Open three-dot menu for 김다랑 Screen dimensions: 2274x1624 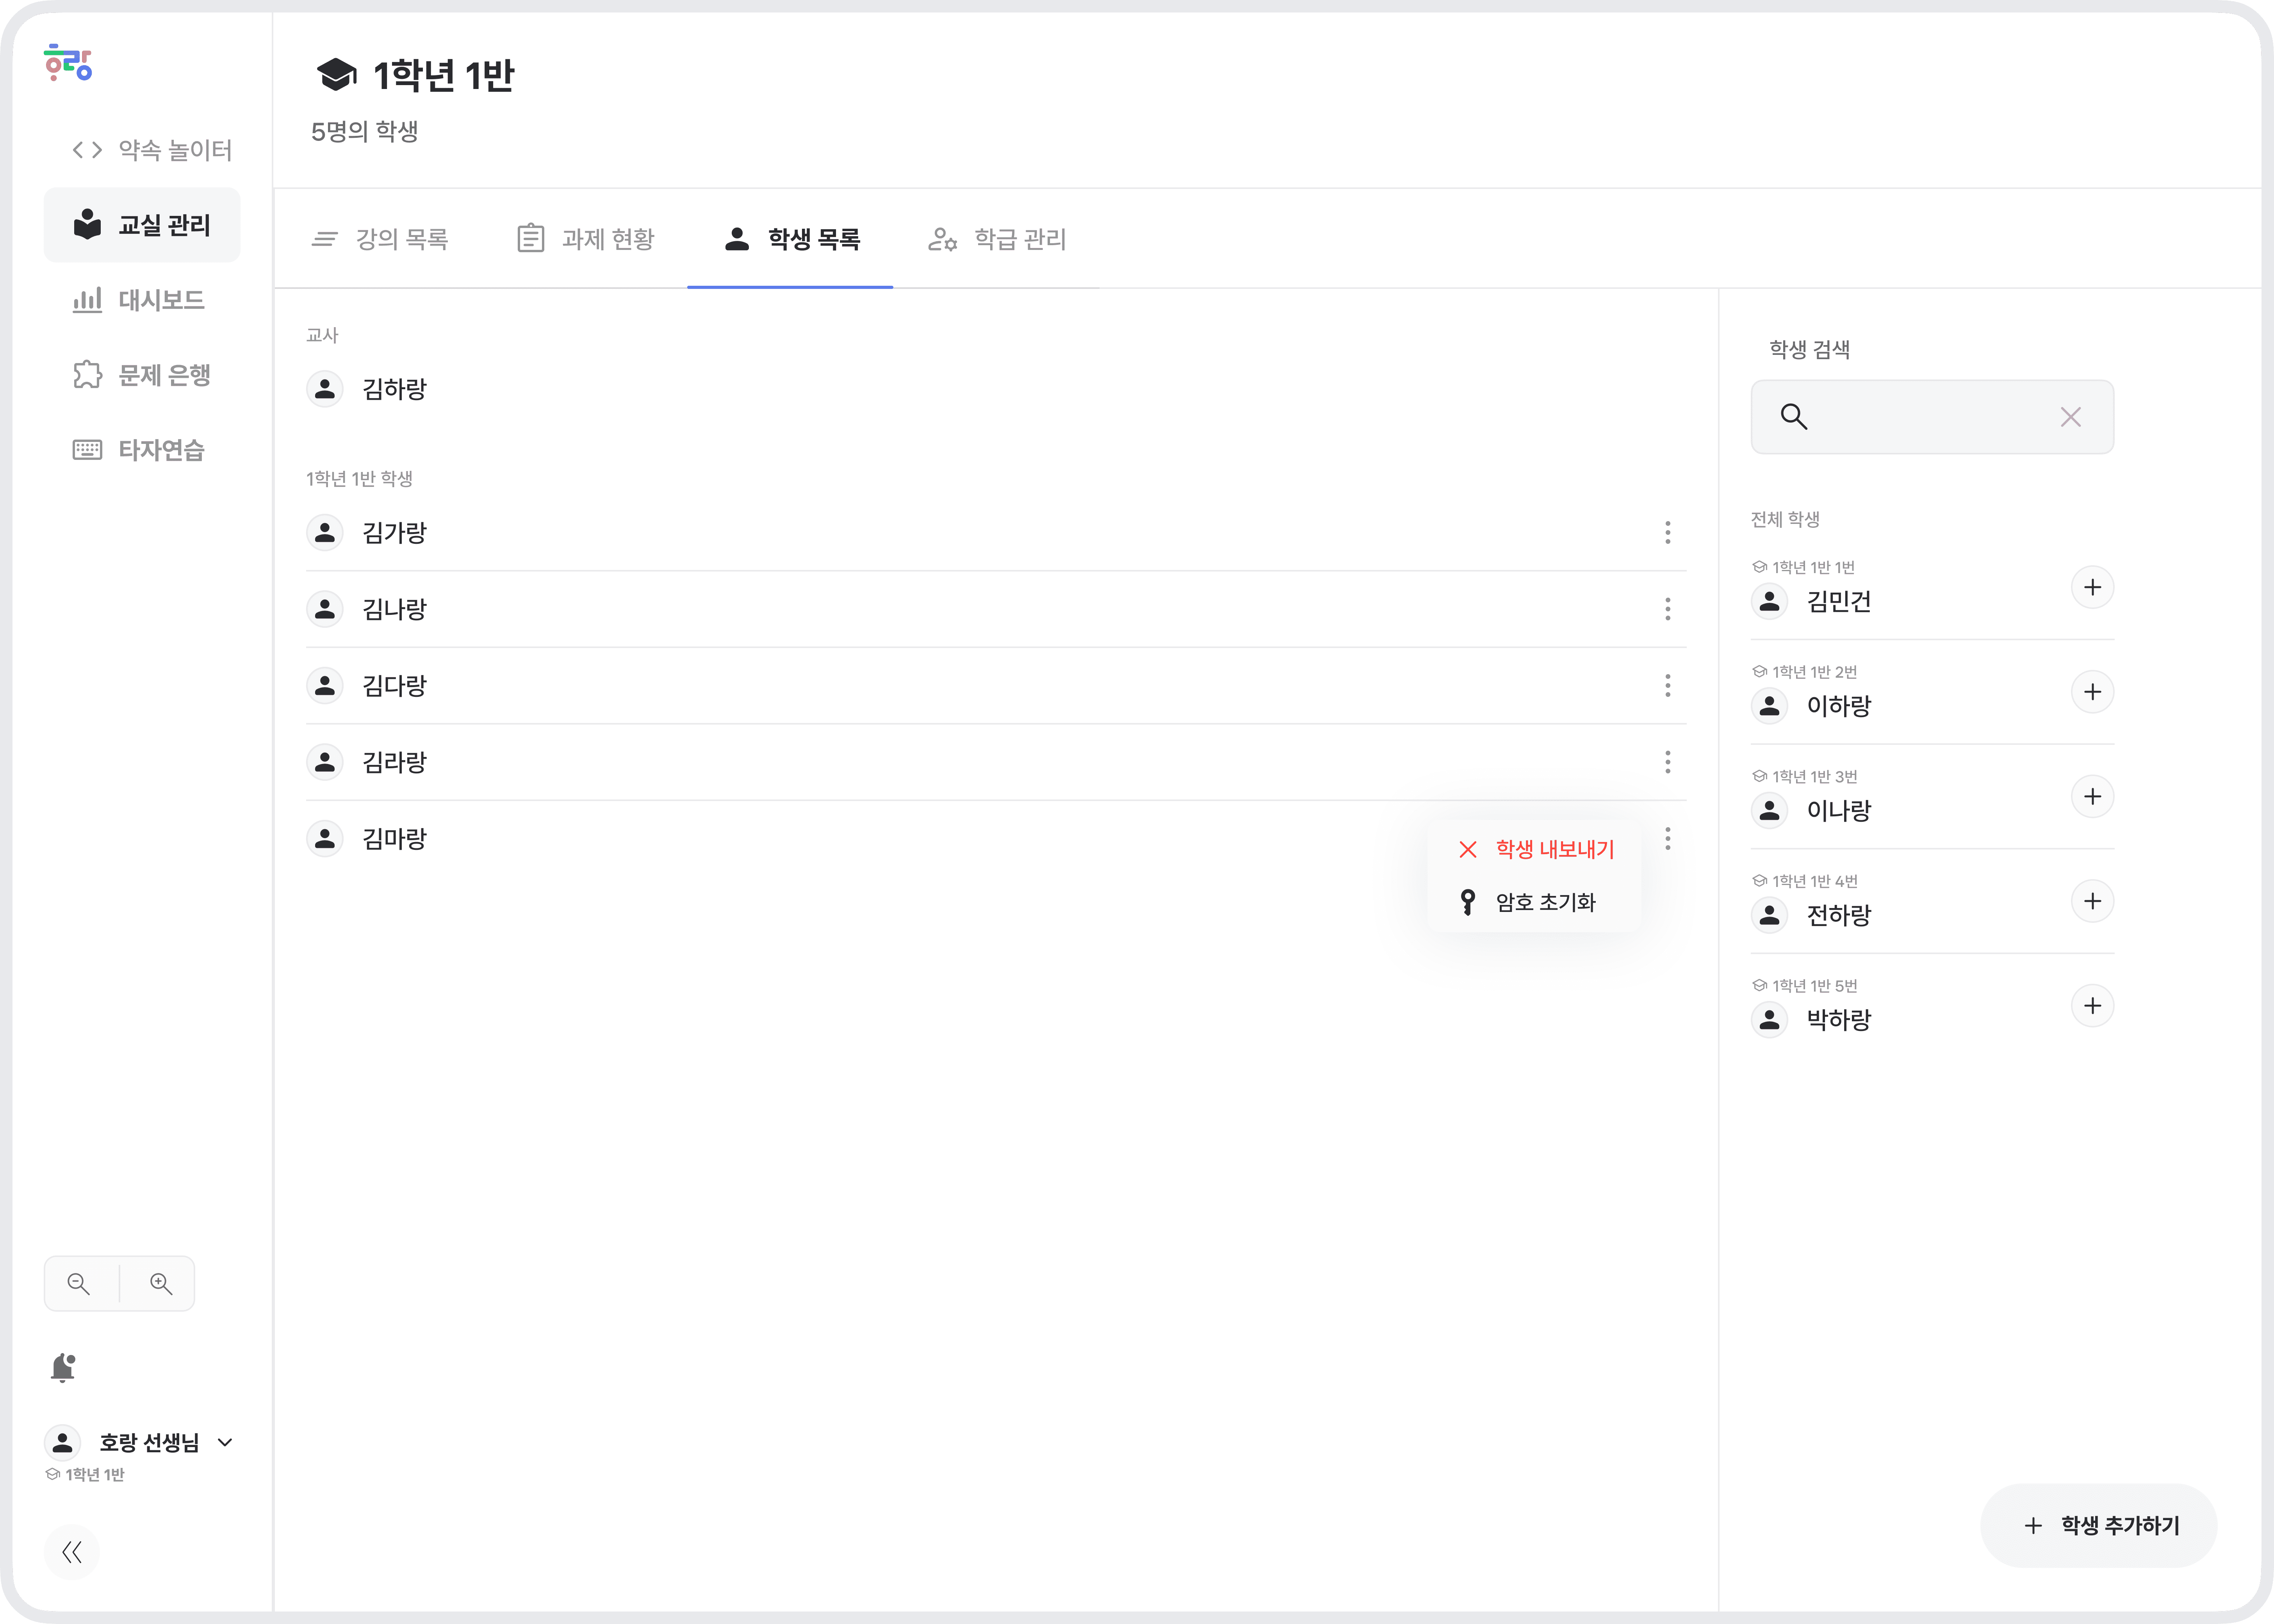(x=1667, y=686)
